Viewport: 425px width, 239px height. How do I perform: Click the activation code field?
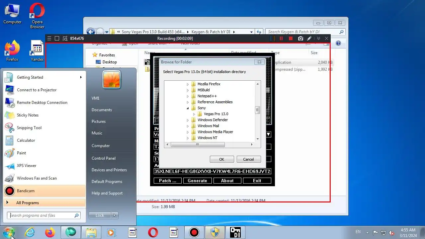(x=212, y=171)
